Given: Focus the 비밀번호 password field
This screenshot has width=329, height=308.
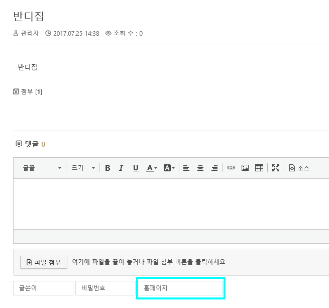Looking at the screenshot, I should pyautogui.click(x=105, y=288).
